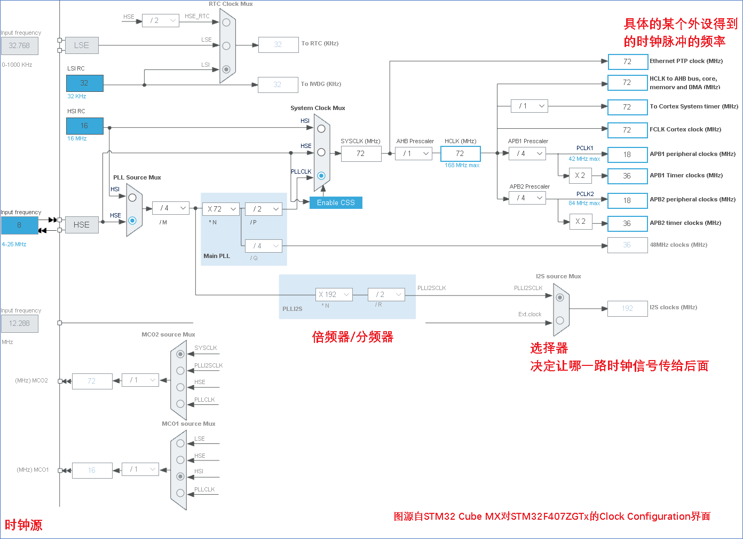Select the LSI RC 32 block
This screenshot has height=539, width=743.
(84, 83)
